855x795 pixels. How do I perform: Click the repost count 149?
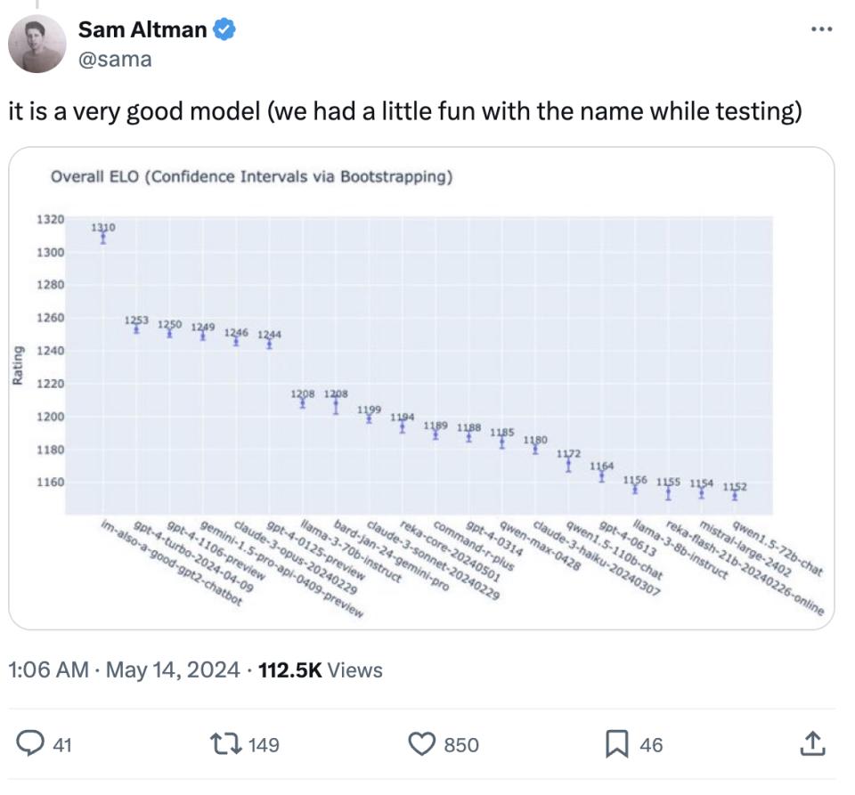coord(264,745)
